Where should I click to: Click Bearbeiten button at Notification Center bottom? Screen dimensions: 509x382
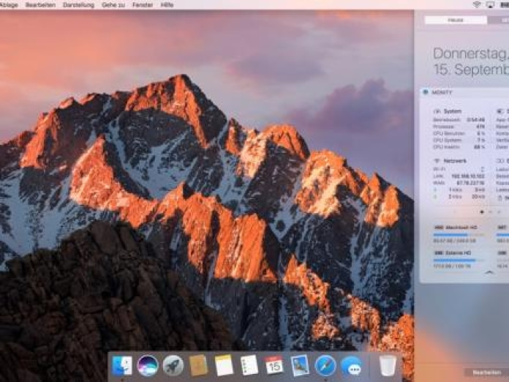point(486,372)
